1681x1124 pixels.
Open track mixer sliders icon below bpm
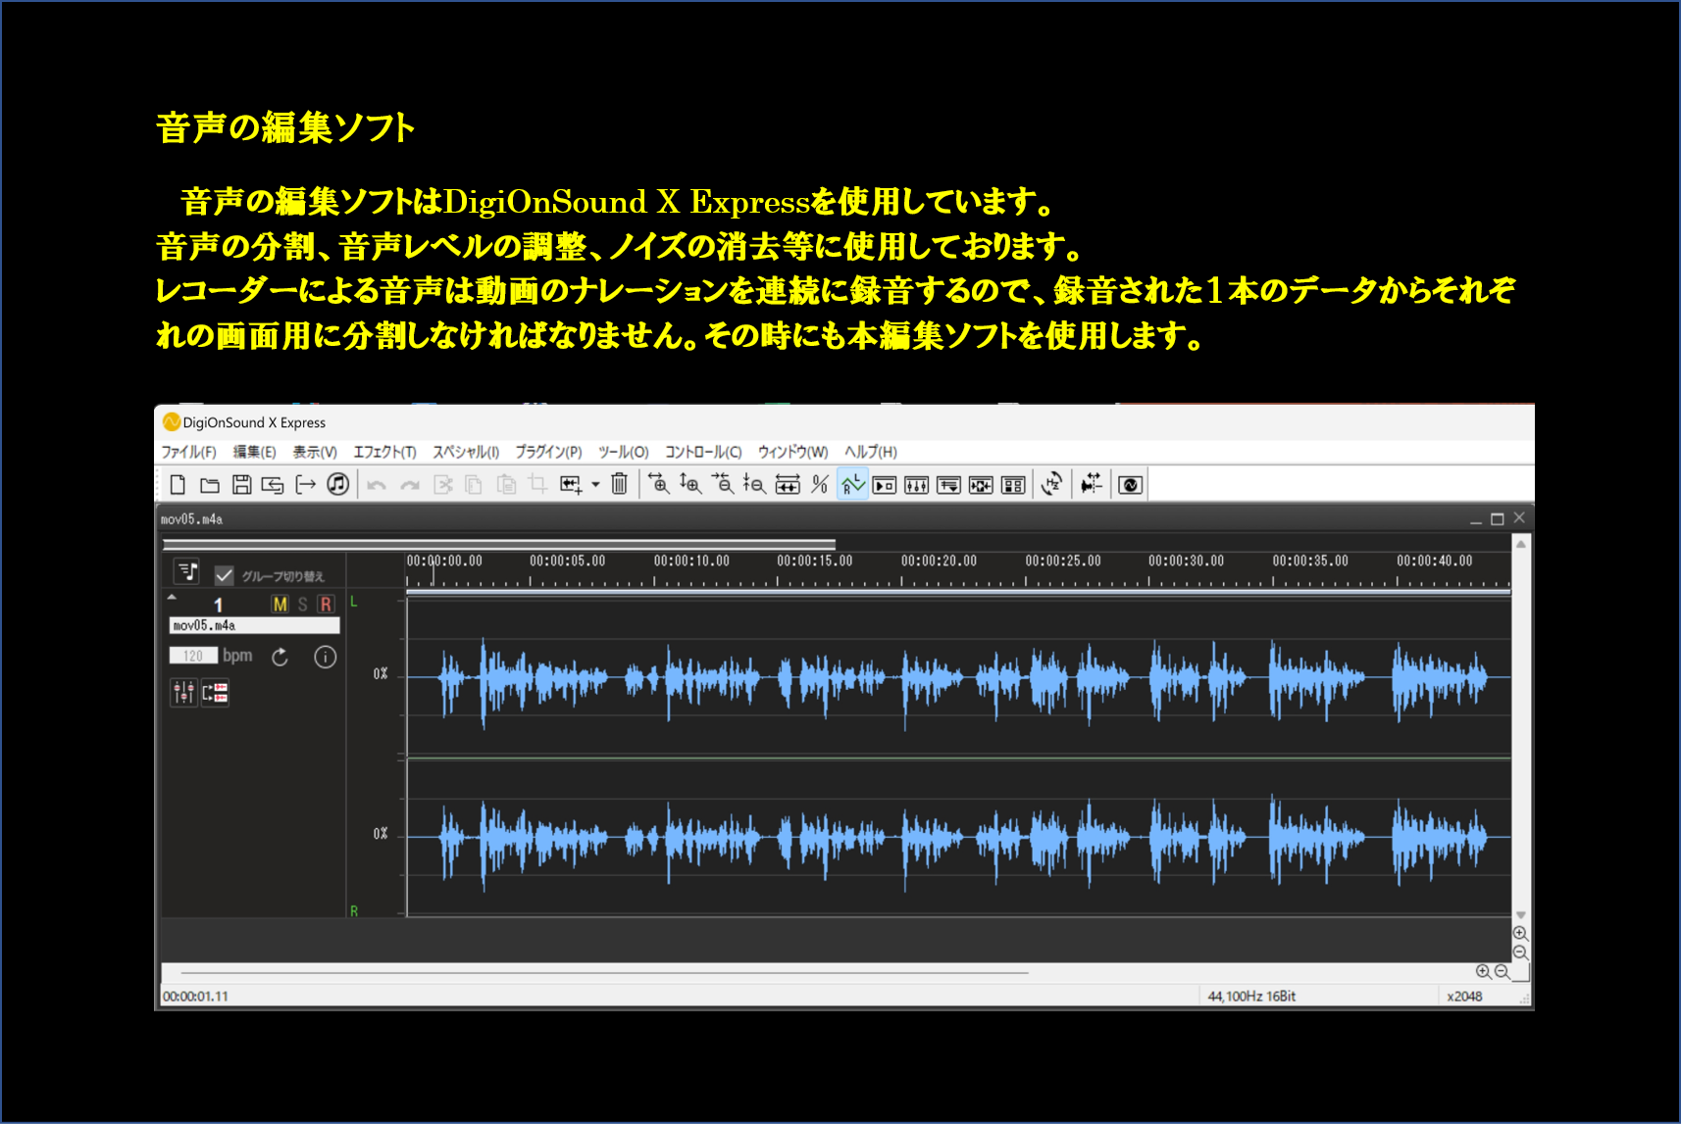click(183, 693)
